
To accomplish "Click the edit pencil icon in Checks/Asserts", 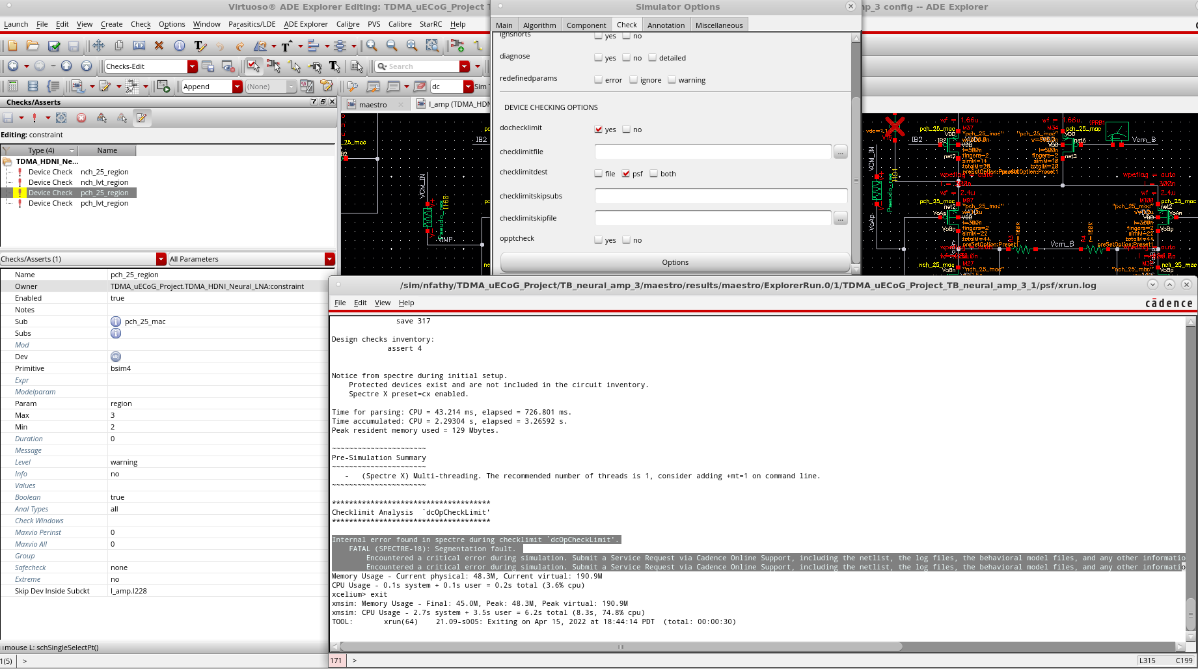I will coord(142,118).
